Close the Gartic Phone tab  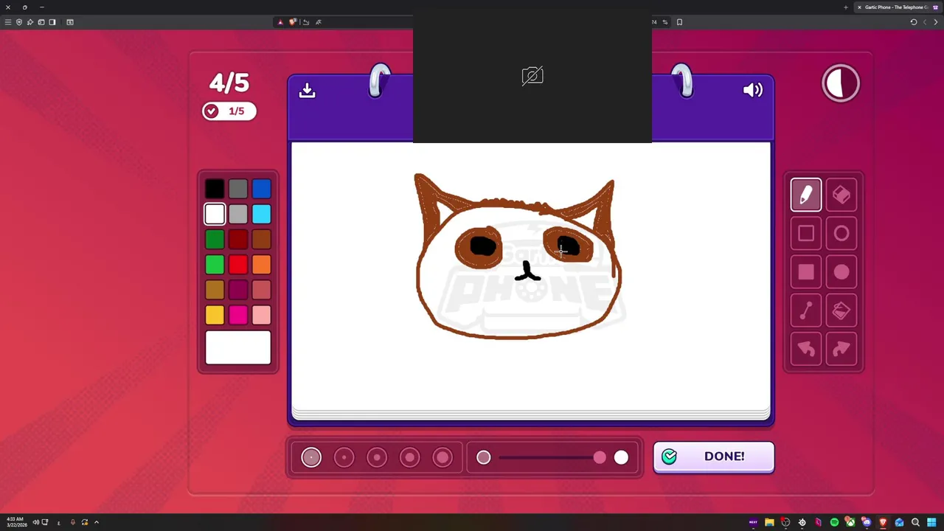click(859, 7)
